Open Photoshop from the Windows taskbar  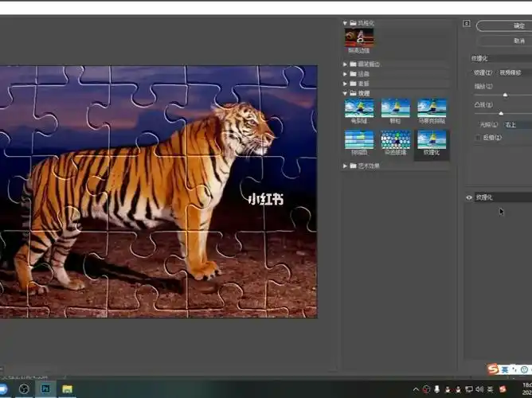[46, 389]
